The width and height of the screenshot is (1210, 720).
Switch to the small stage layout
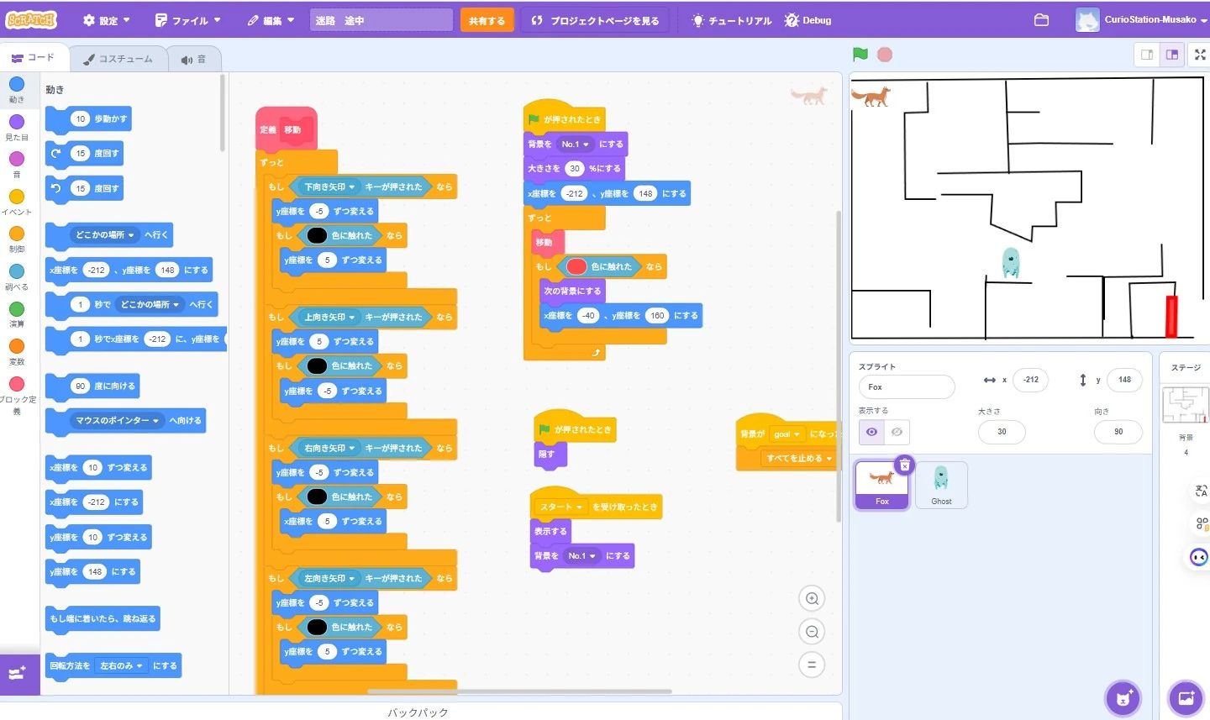(1146, 55)
